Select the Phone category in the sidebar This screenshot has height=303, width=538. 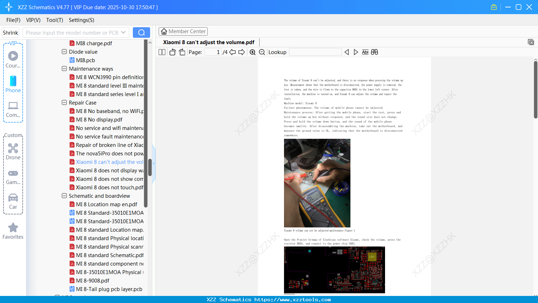click(x=13, y=84)
